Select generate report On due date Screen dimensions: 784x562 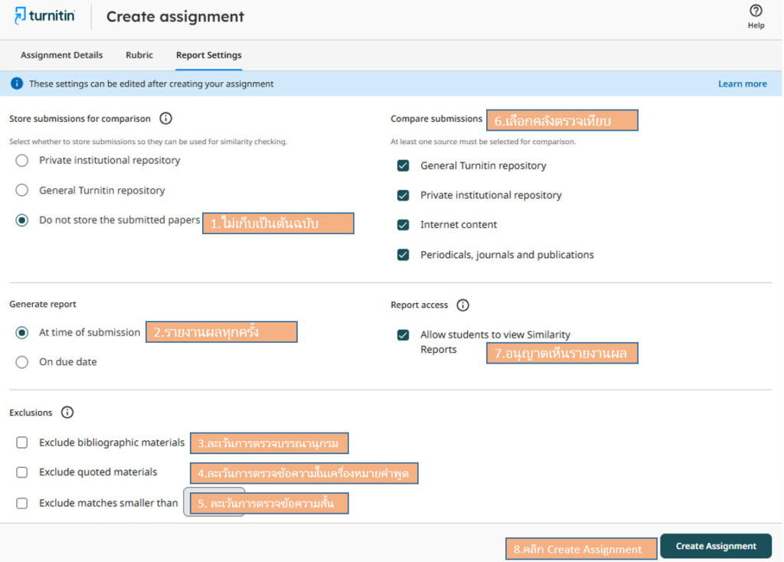pos(22,362)
